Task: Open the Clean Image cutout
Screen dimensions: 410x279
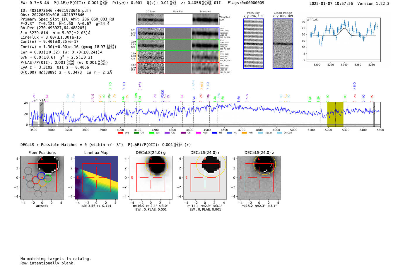Action: [283, 44]
